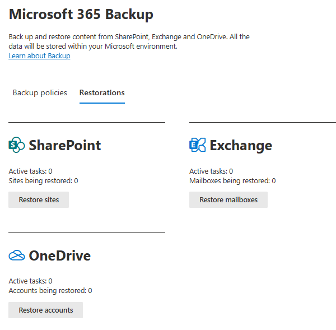Click the backup description paragraph text

click(x=129, y=41)
